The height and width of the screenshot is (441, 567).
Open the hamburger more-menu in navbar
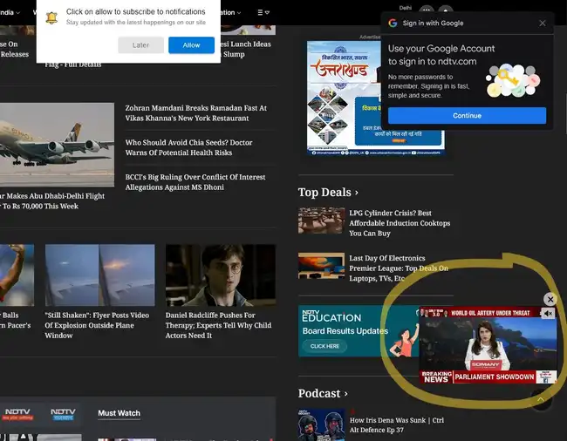pos(263,12)
